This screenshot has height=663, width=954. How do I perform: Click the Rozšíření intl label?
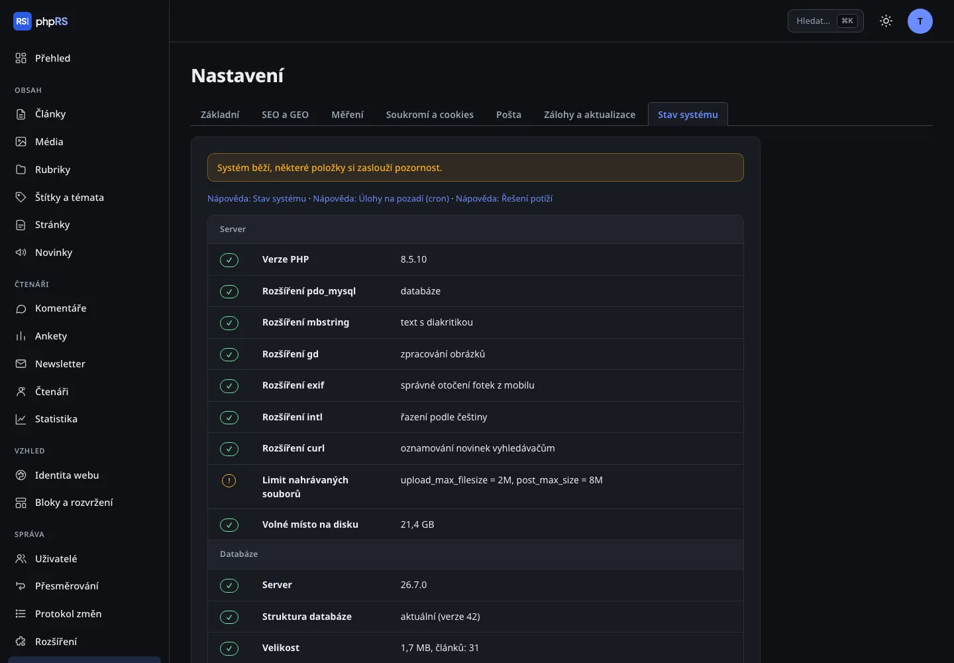pos(292,417)
